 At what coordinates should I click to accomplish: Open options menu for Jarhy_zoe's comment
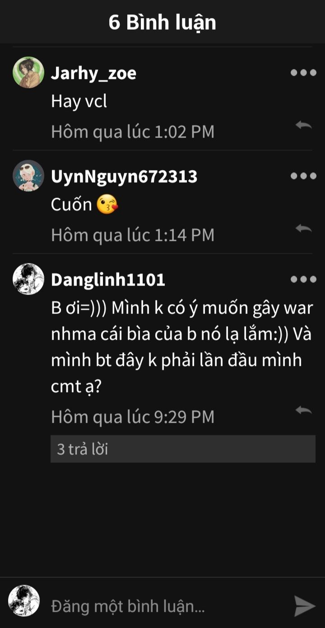tap(303, 73)
